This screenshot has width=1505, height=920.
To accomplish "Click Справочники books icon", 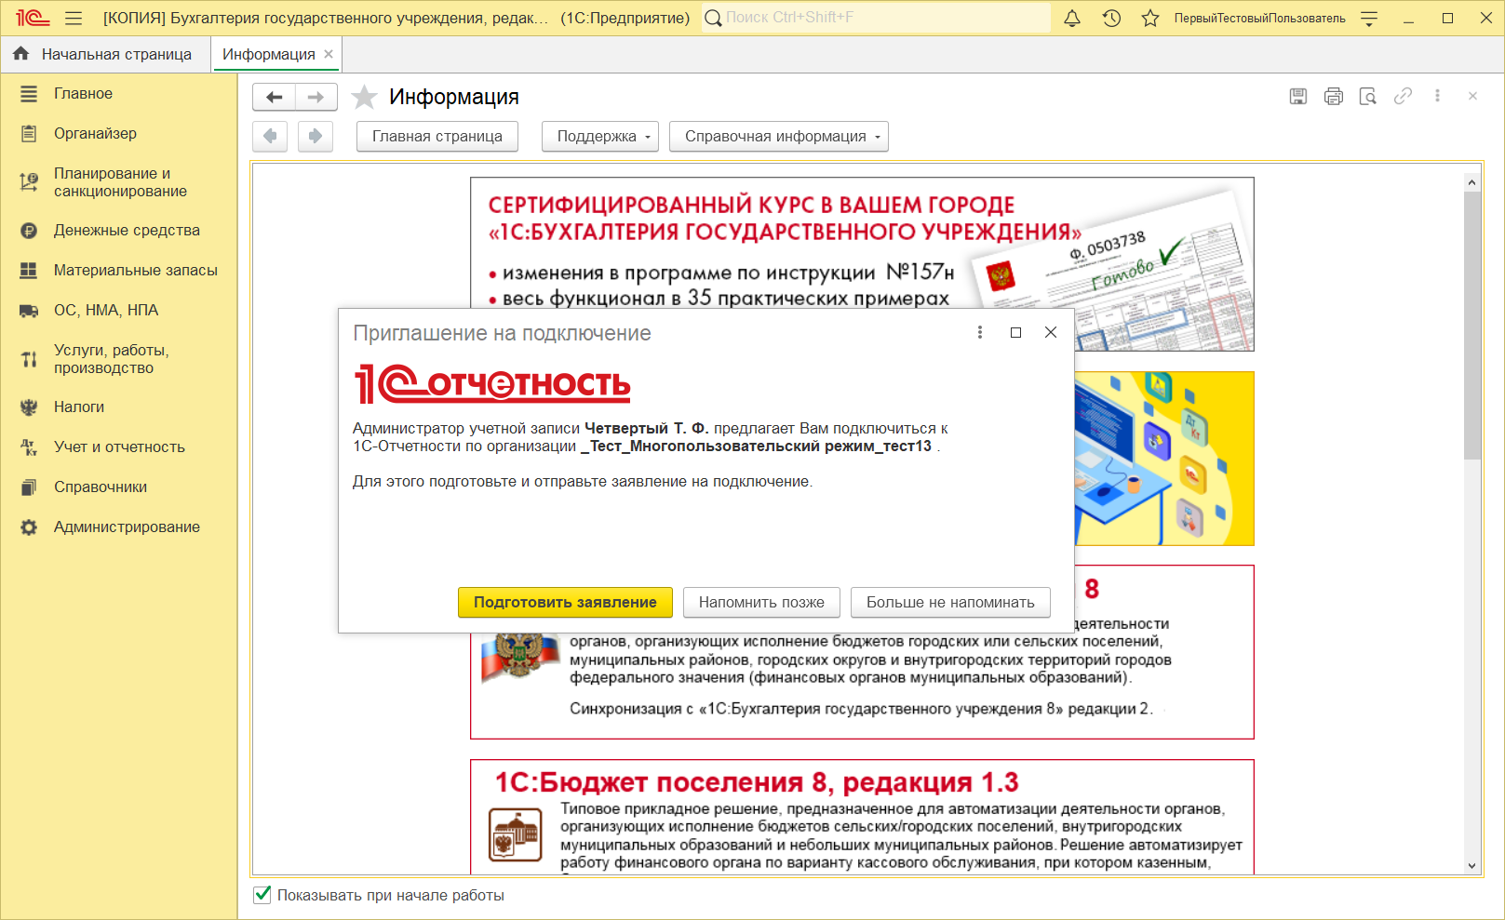I will 29,487.
